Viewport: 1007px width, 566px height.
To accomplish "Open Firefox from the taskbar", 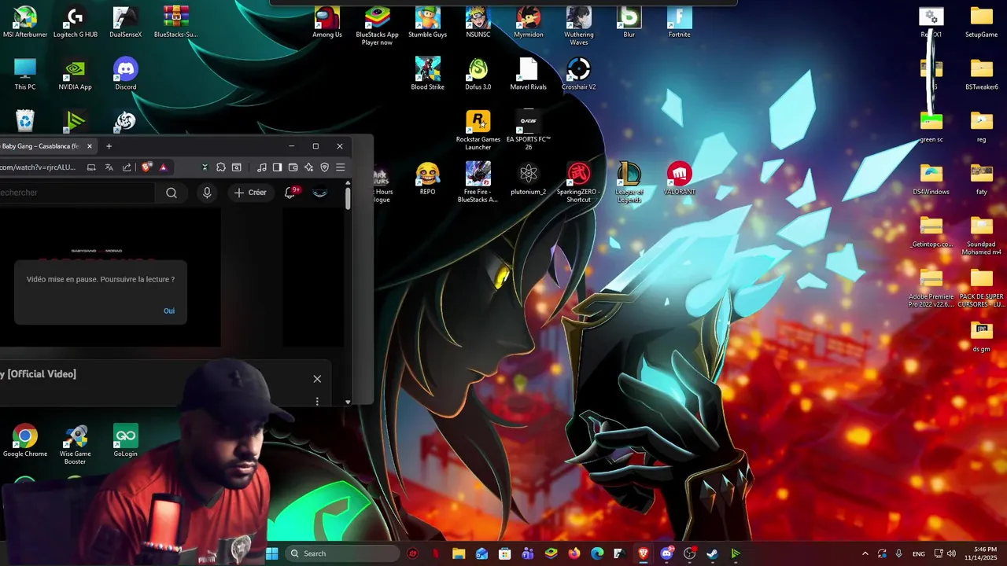I will click(x=574, y=553).
